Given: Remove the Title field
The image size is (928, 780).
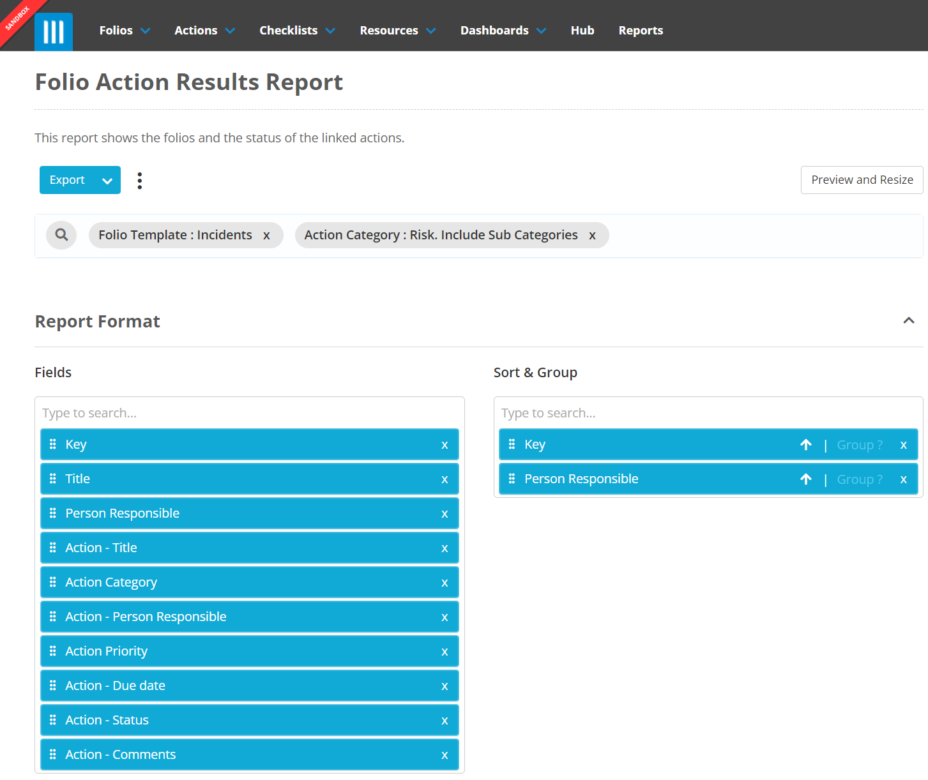Looking at the screenshot, I should click(x=445, y=479).
